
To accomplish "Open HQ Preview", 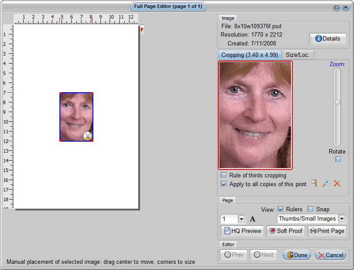I will click(x=242, y=231).
